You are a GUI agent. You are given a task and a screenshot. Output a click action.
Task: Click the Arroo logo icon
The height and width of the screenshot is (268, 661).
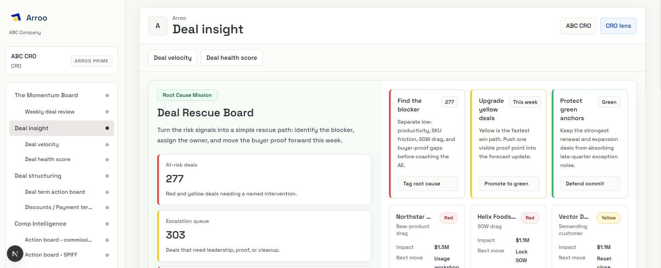click(16, 17)
